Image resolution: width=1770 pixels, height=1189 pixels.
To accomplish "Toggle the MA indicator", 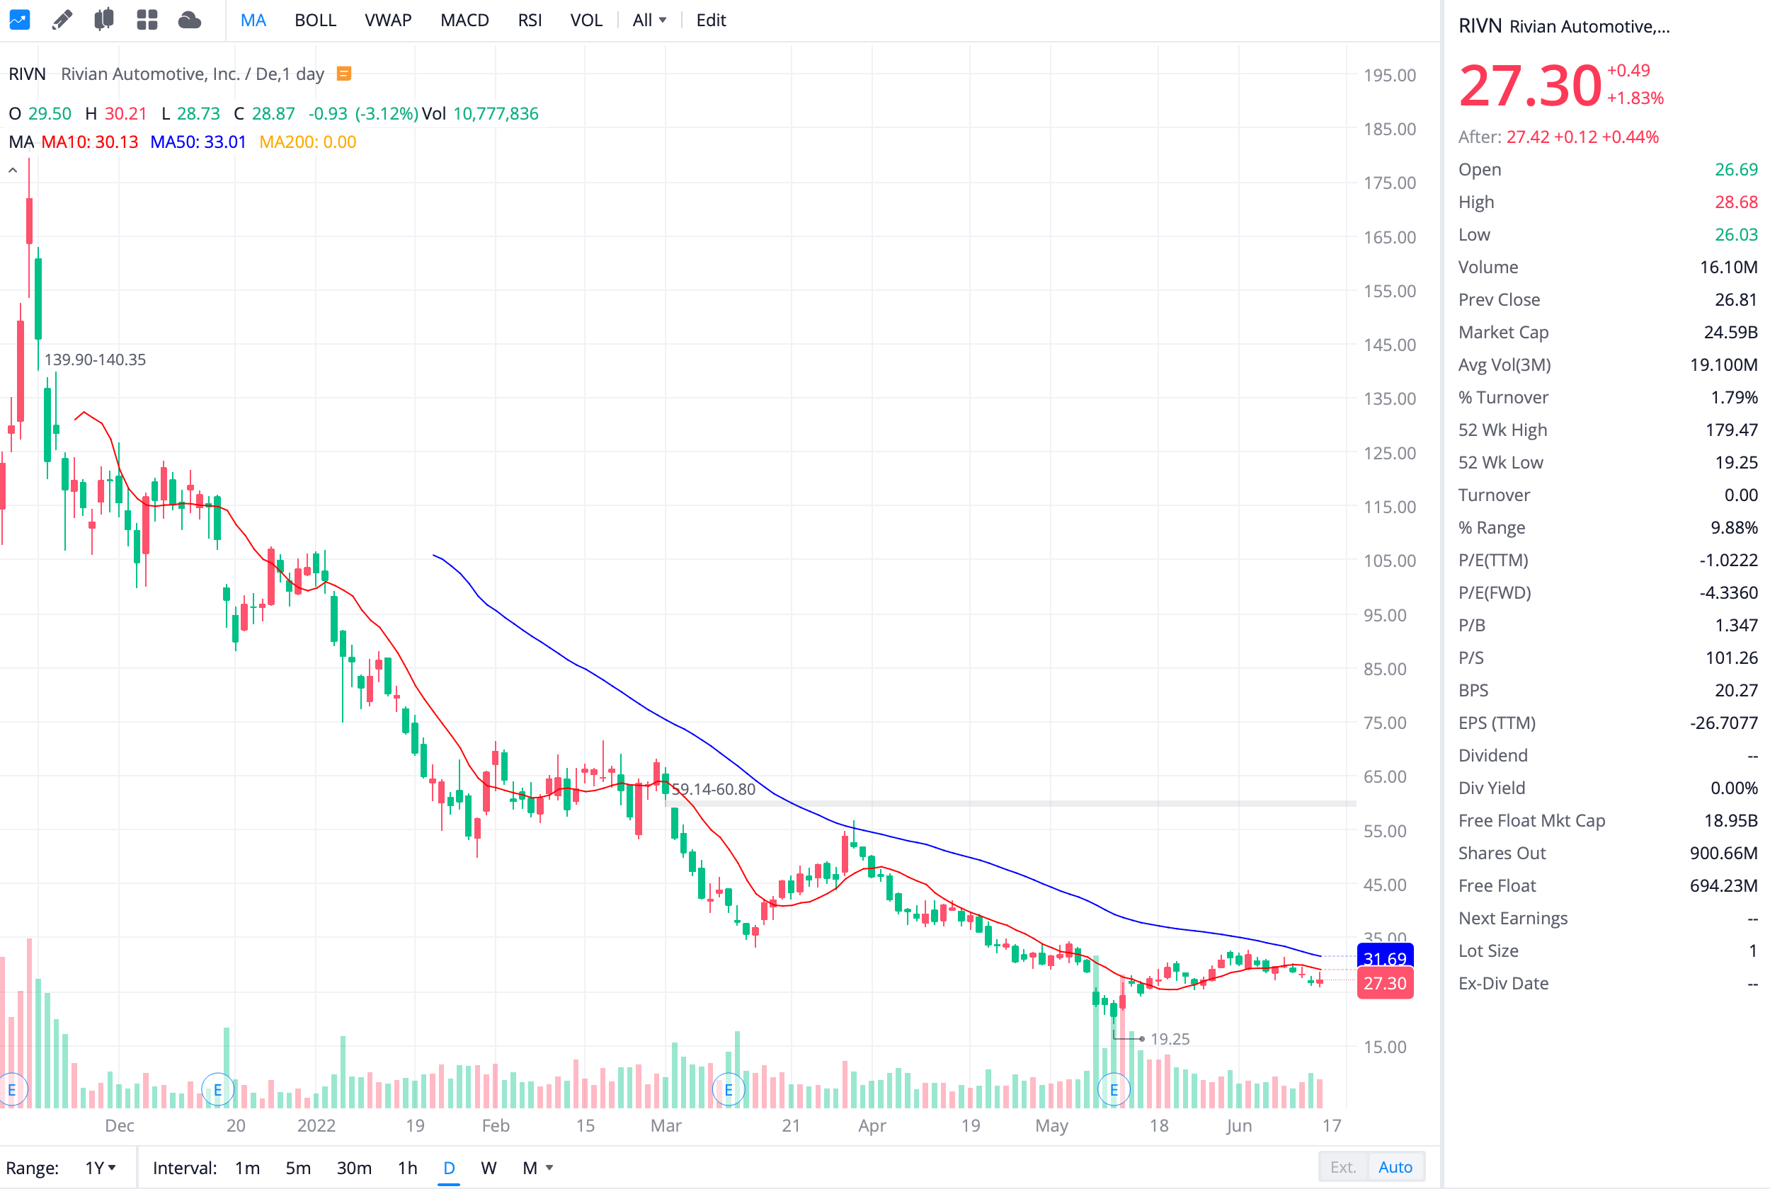I will pyautogui.click(x=253, y=21).
